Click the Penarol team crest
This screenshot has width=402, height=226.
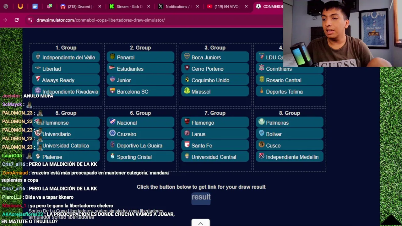tap(112, 57)
